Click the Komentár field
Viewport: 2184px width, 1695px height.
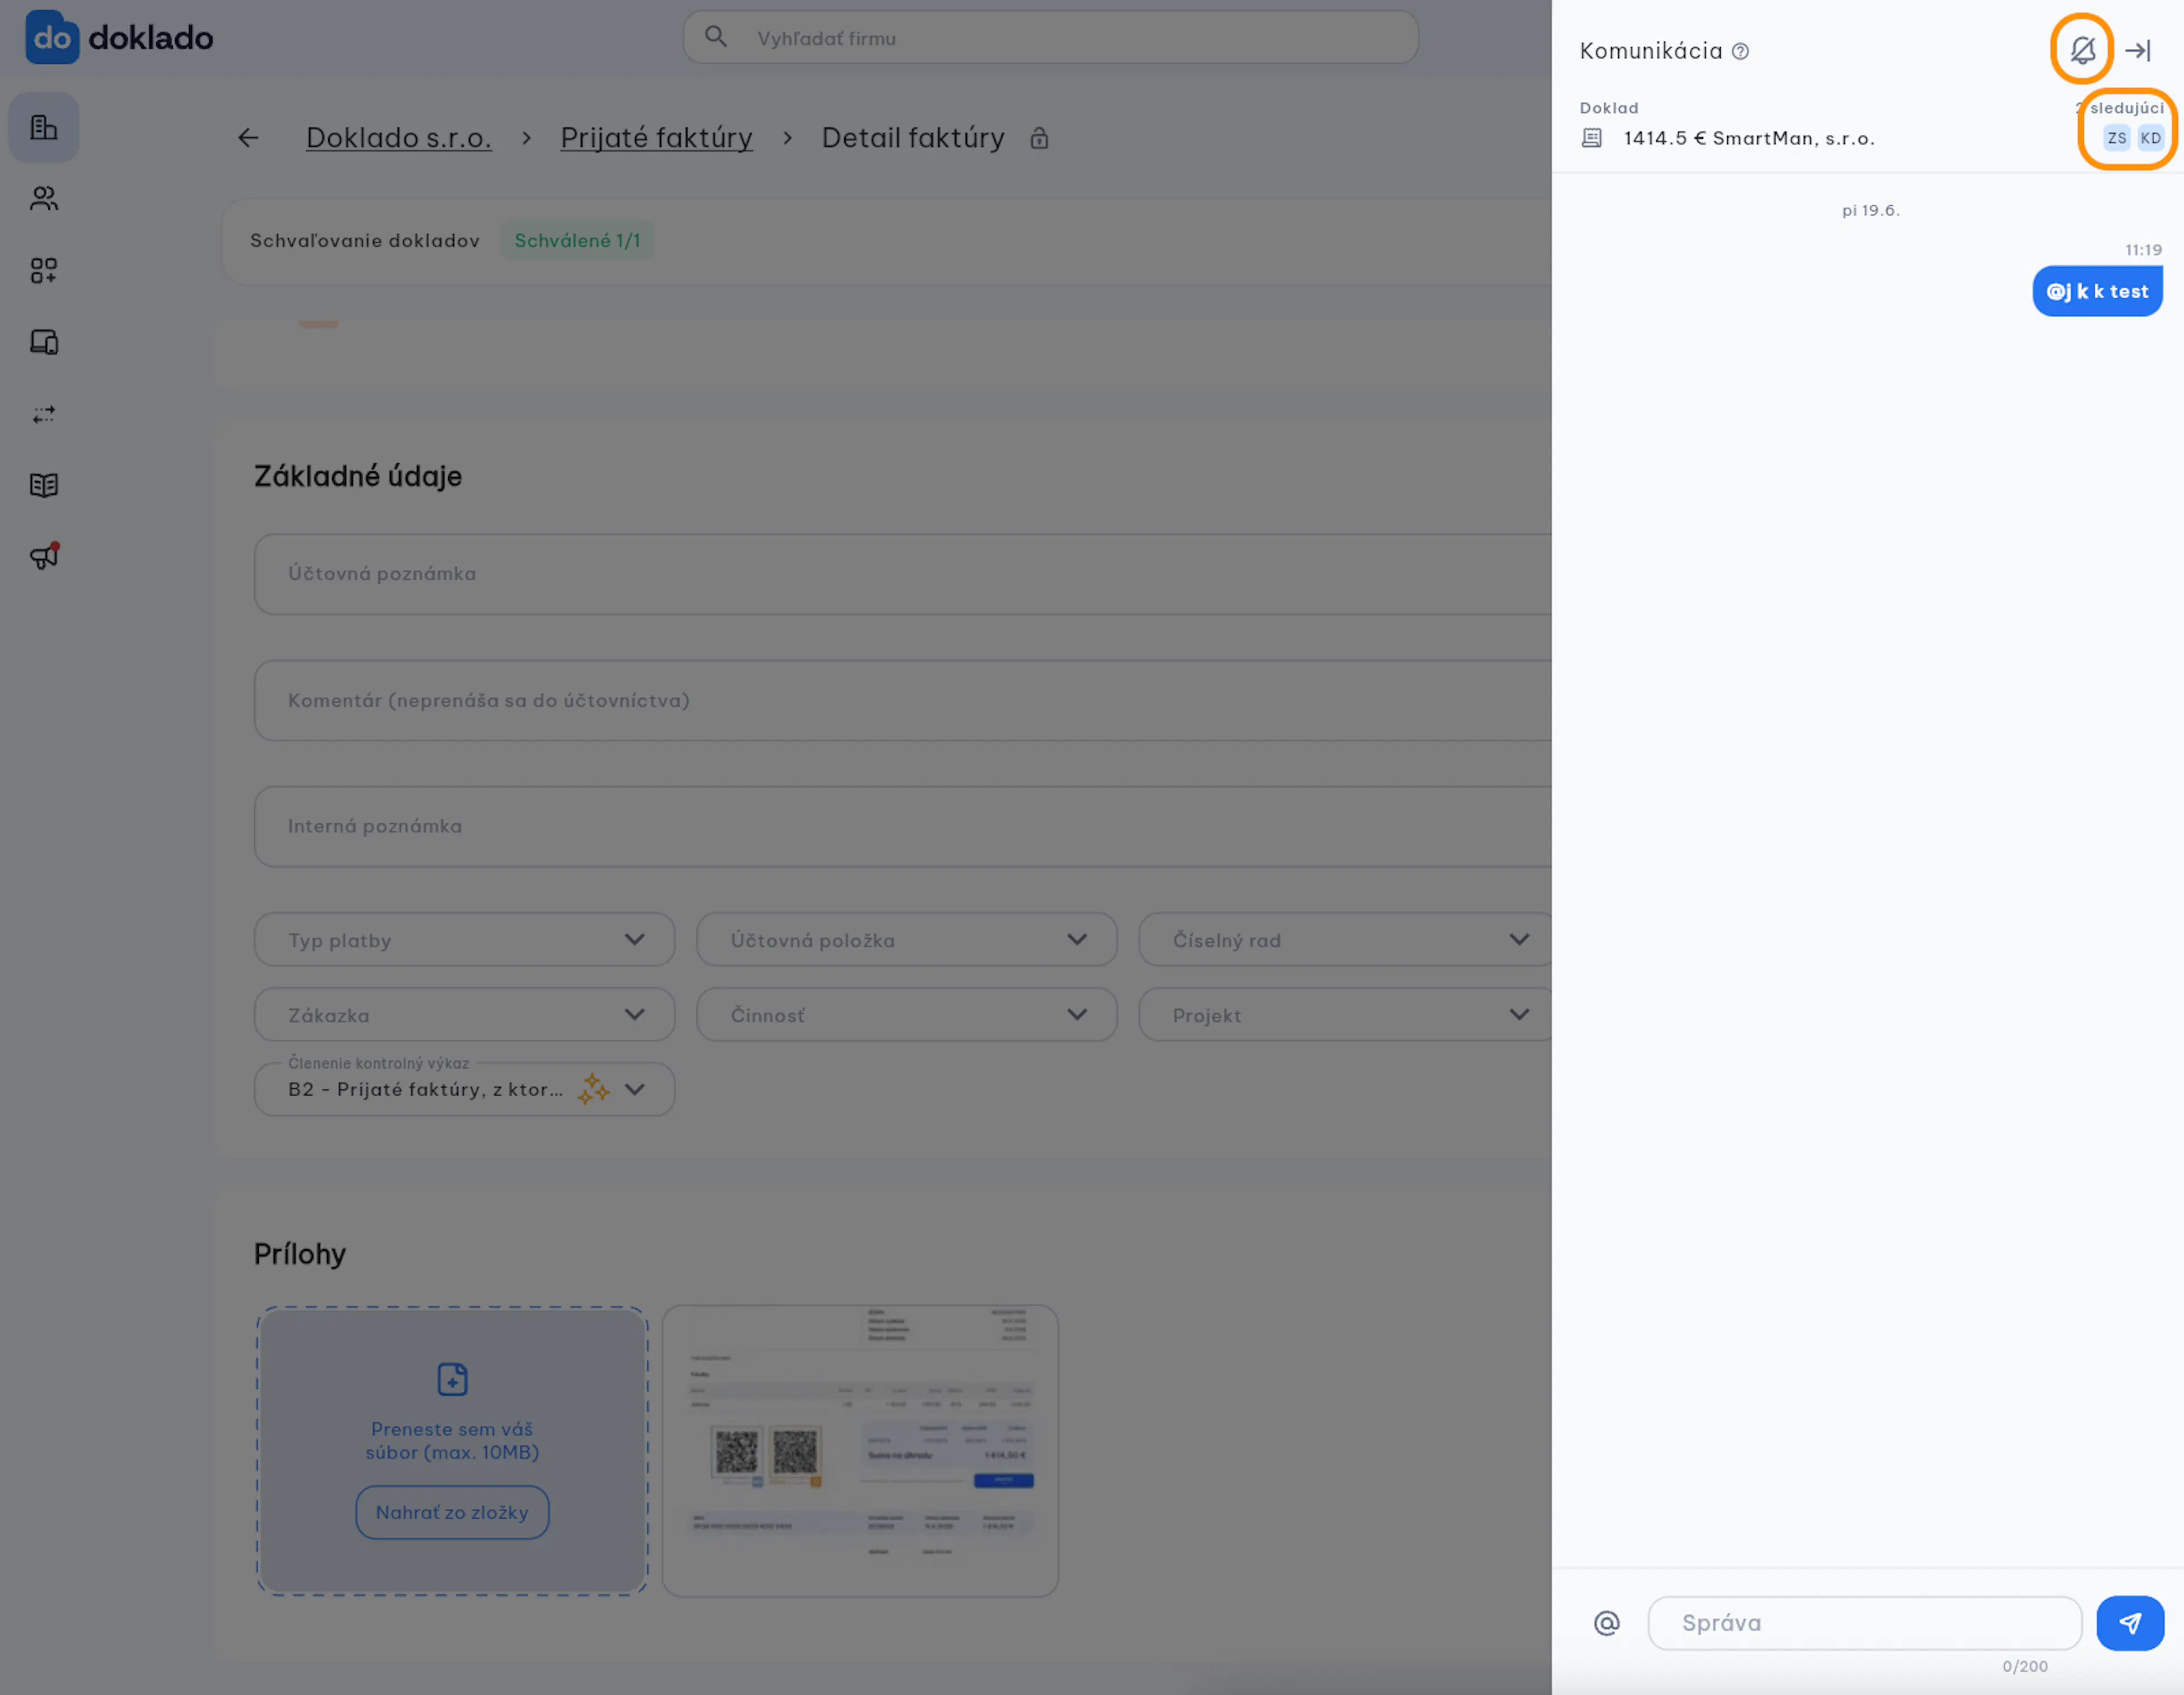tap(903, 701)
